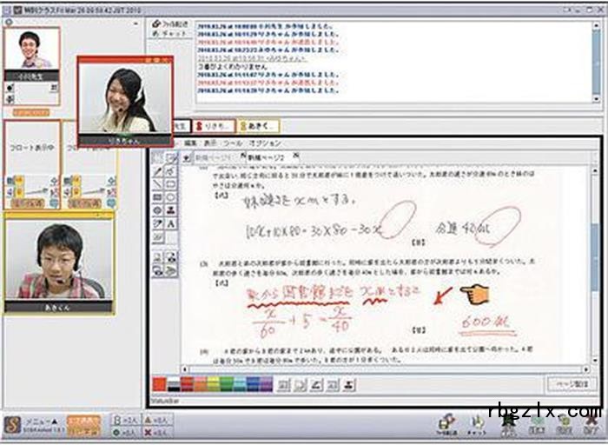Click the first フロート表示中 placeholder panel
This screenshot has height=445, width=608.
[33, 164]
